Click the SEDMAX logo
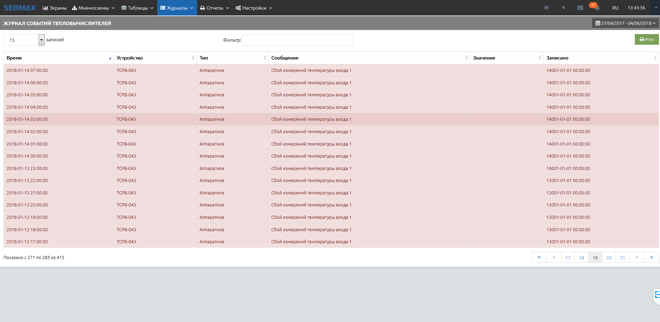 click(20, 8)
